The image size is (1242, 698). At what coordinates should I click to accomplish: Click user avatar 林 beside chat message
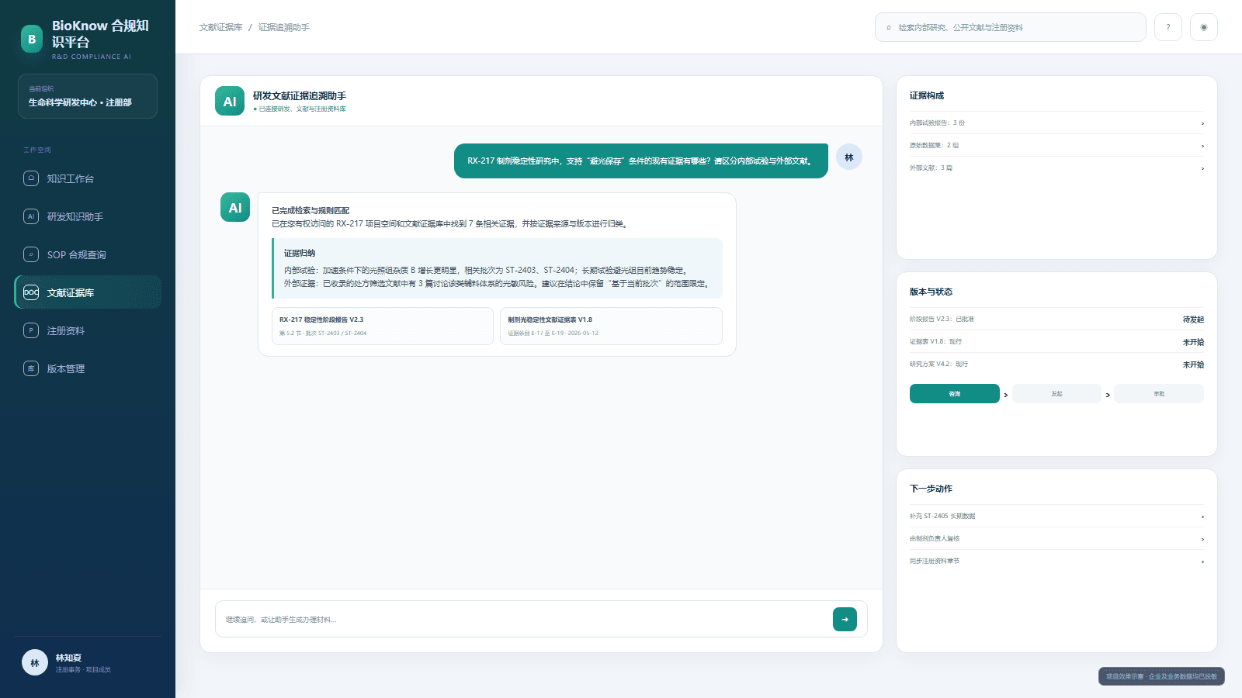[x=849, y=157]
